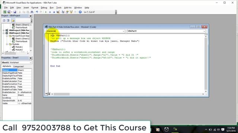
Task: Open the File menu
Action: [x=6, y=7]
